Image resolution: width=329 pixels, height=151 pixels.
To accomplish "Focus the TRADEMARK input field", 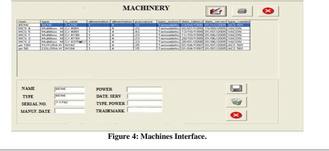I will (144, 110).
